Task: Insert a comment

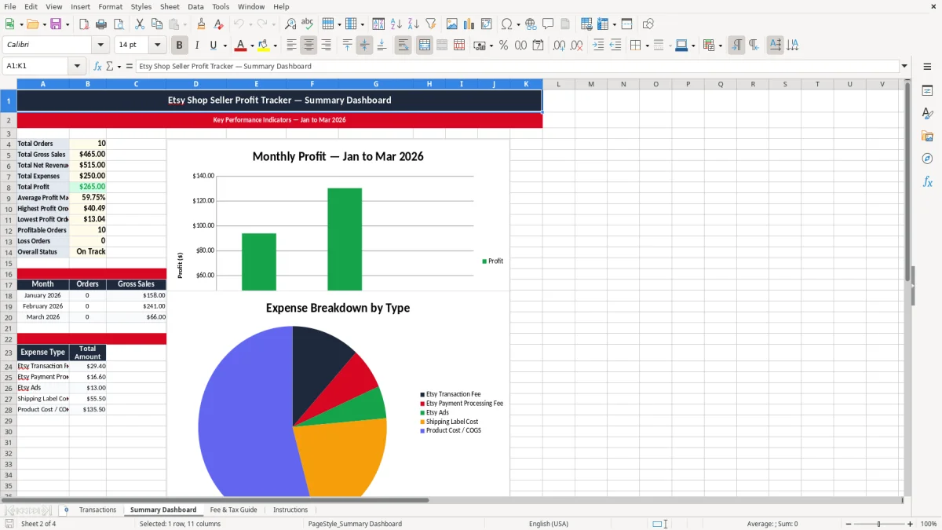Action: pyautogui.click(x=548, y=24)
